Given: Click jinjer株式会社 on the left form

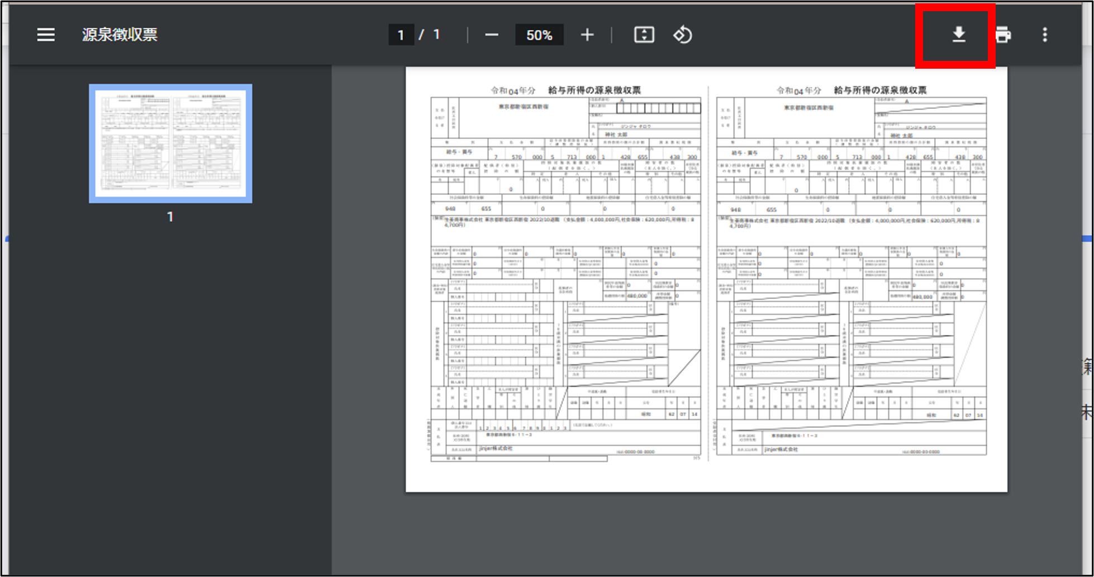Looking at the screenshot, I should tap(496, 449).
